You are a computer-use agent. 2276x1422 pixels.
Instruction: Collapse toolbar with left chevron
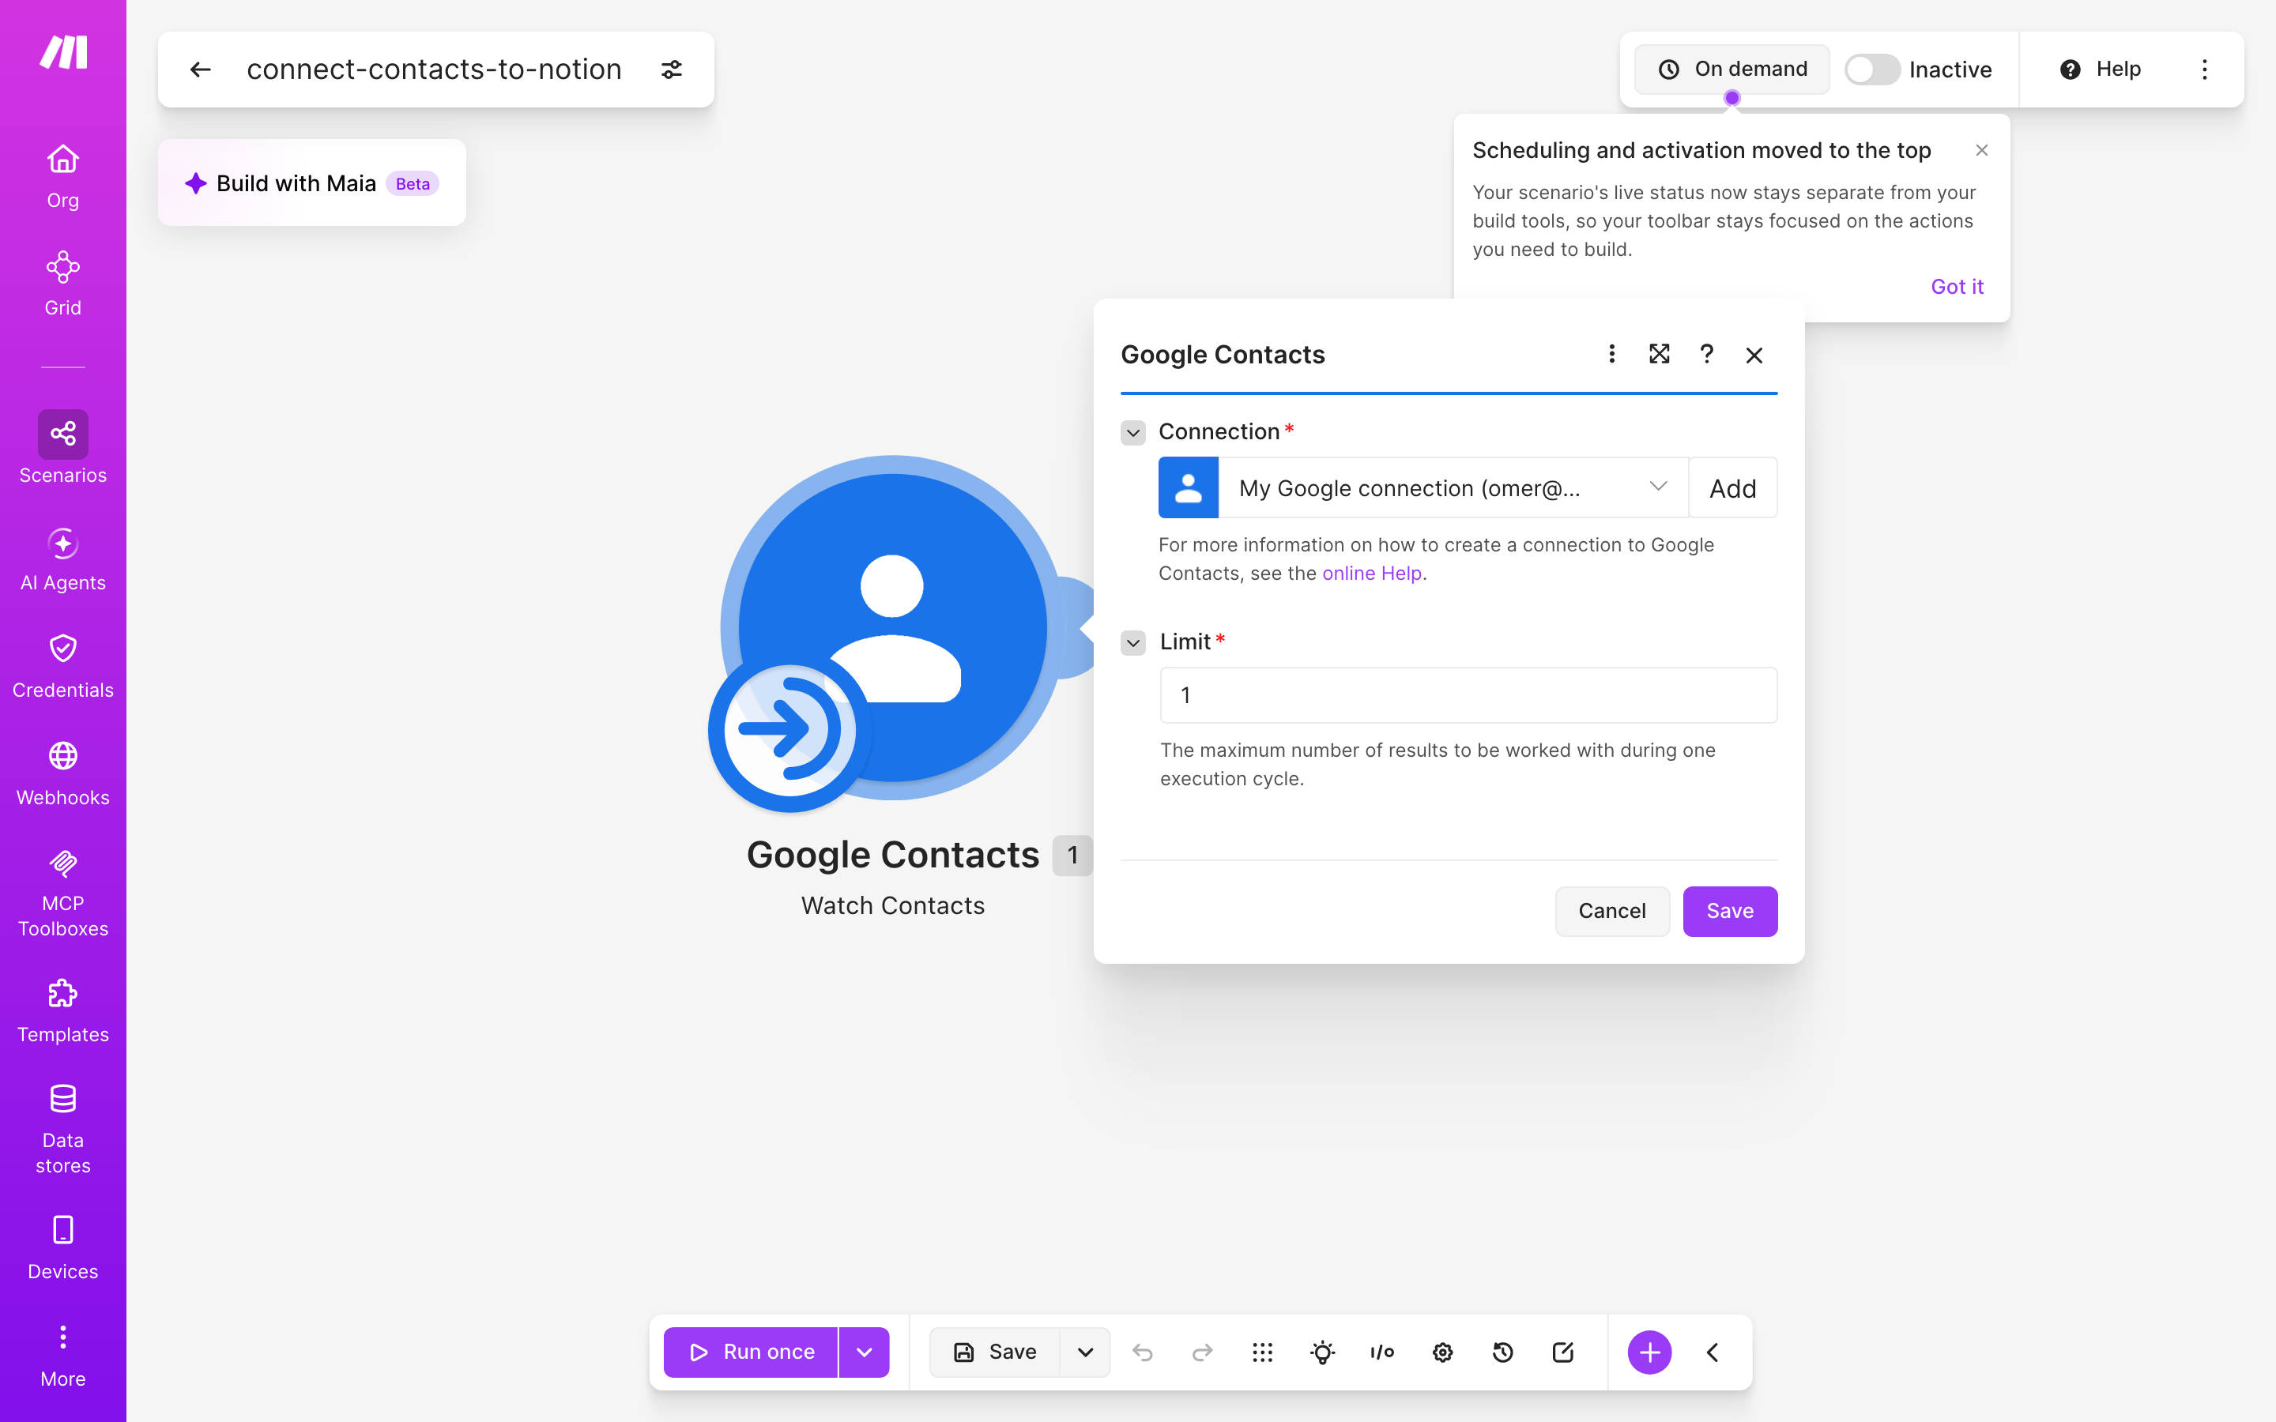[1713, 1352]
